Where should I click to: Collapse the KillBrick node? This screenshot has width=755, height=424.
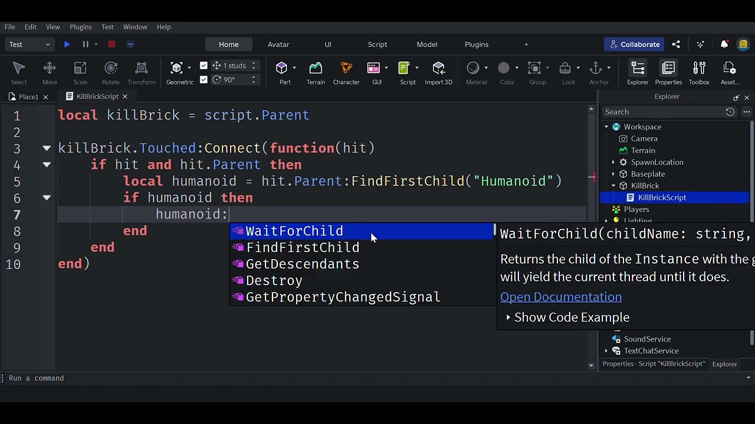[613, 185]
